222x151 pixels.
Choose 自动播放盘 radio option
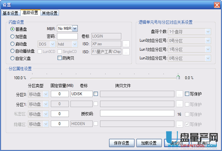[x=13, y=51]
